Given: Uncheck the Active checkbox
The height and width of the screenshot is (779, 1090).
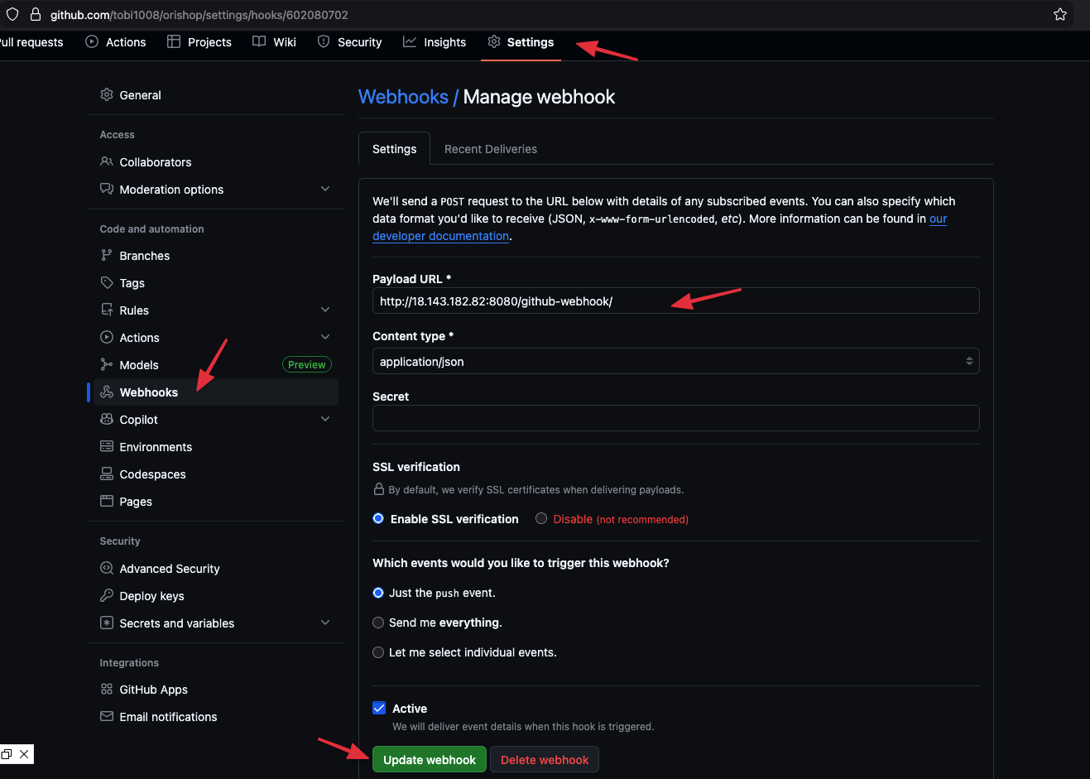Looking at the screenshot, I should (x=379, y=709).
